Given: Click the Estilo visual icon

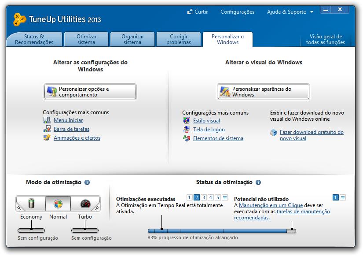Looking at the screenshot, I should [187, 121].
